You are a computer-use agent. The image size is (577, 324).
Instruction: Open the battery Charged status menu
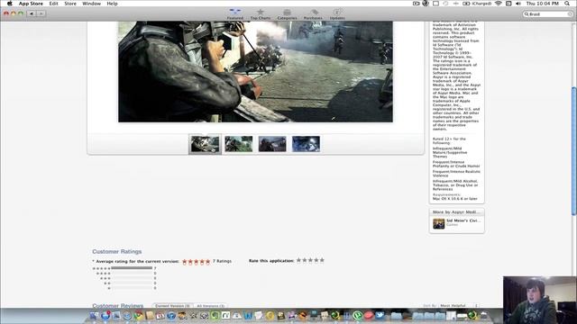pos(477,4)
